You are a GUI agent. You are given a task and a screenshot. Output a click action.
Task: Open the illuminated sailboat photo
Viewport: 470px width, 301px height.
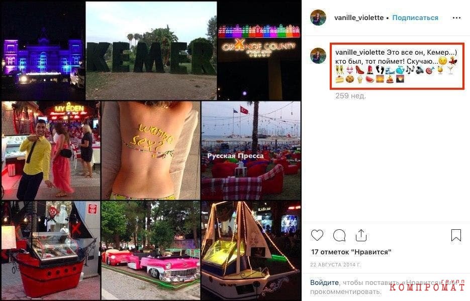(x=251, y=250)
